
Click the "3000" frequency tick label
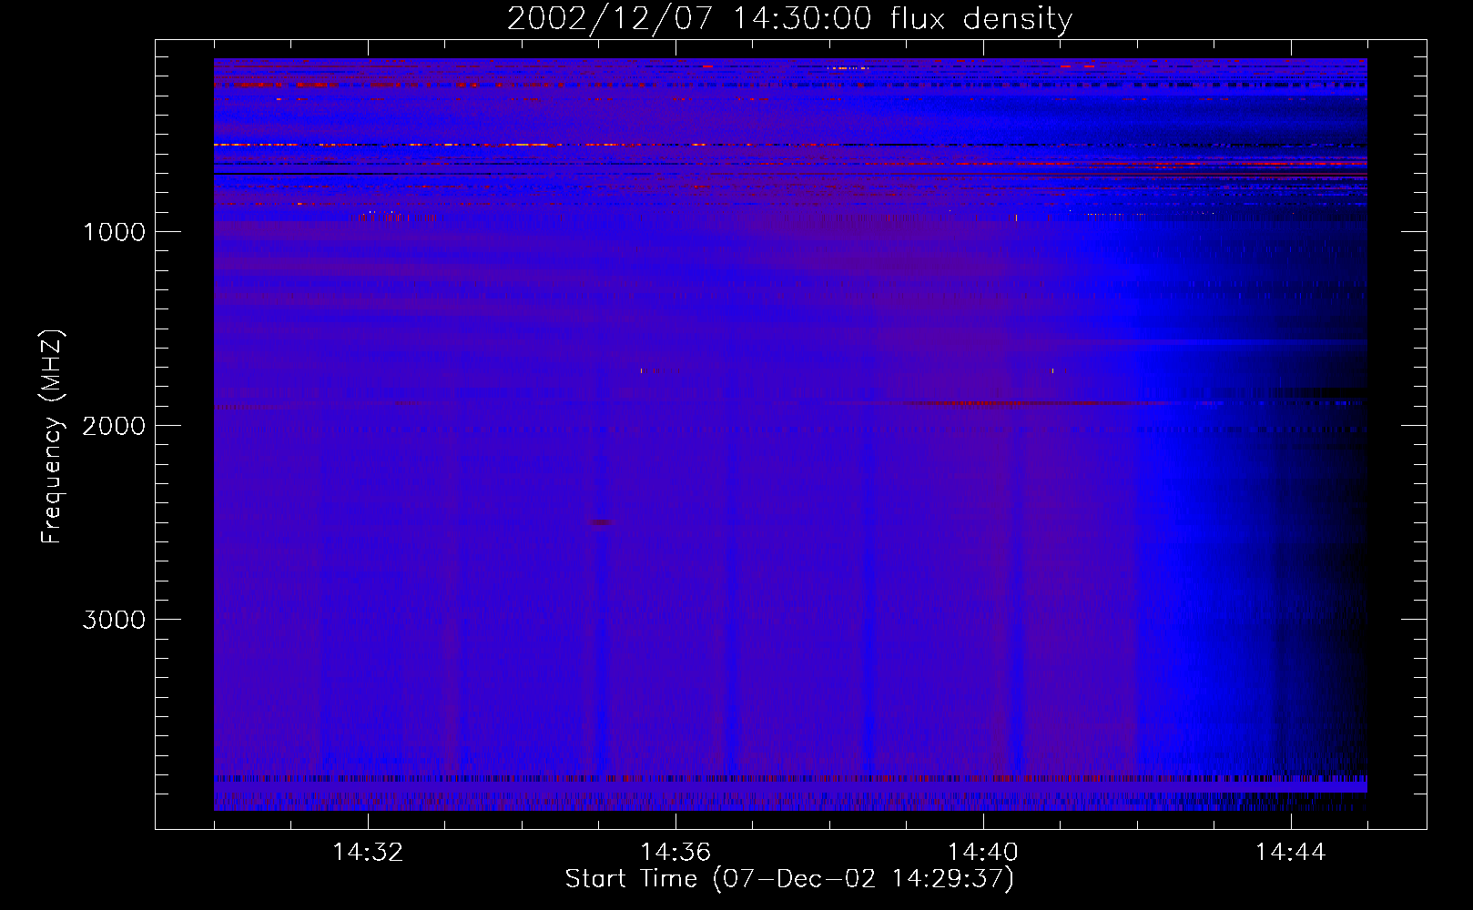(x=114, y=620)
